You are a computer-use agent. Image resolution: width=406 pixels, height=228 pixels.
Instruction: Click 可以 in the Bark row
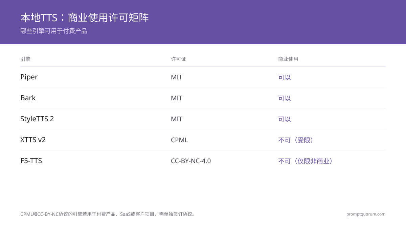pos(285,98)
